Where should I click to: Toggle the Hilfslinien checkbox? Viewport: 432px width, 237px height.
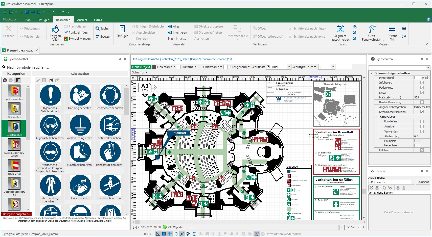422,150
